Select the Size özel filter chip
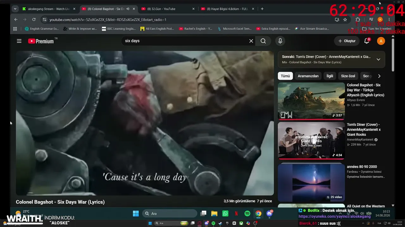 click(348, 76)
